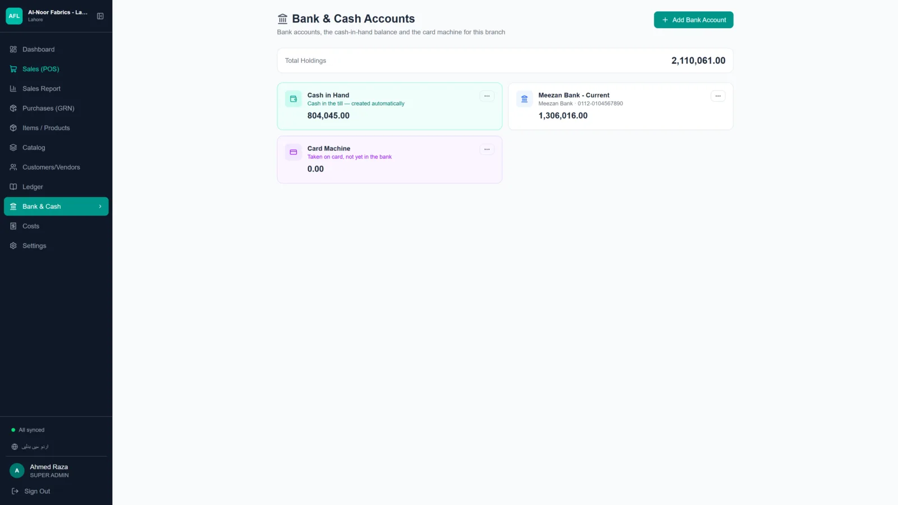The height and width of the screenshot is (505, 898).
Task: Collapse the sidebar panel icon
Action: click(x=100, y=16)
